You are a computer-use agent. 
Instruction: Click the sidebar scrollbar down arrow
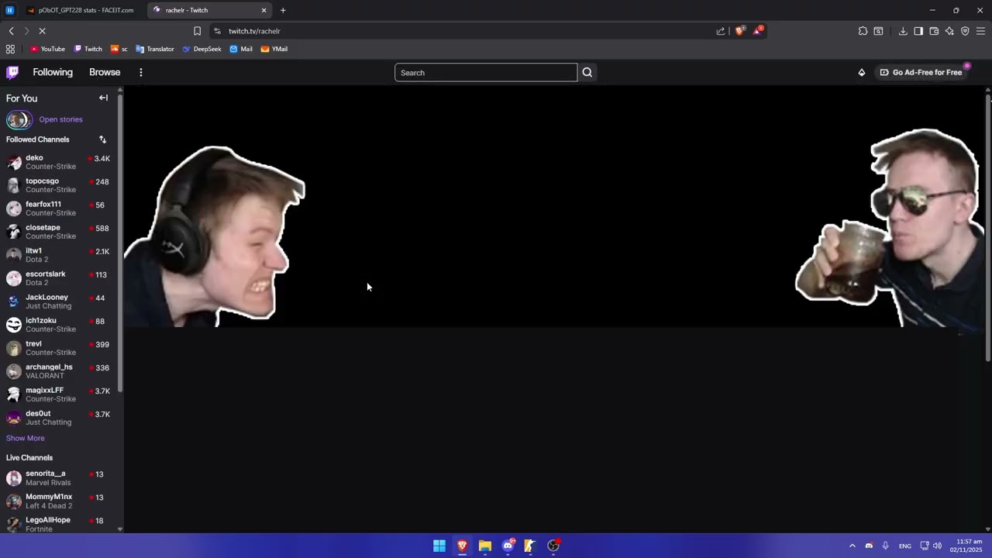tap(120, 529)
